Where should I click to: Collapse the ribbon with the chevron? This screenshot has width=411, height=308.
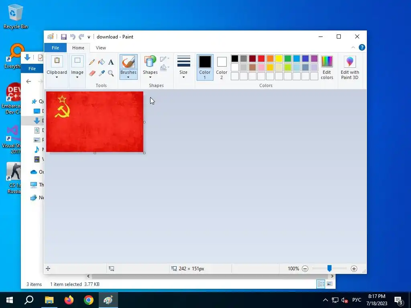click(x=353, y=47)
